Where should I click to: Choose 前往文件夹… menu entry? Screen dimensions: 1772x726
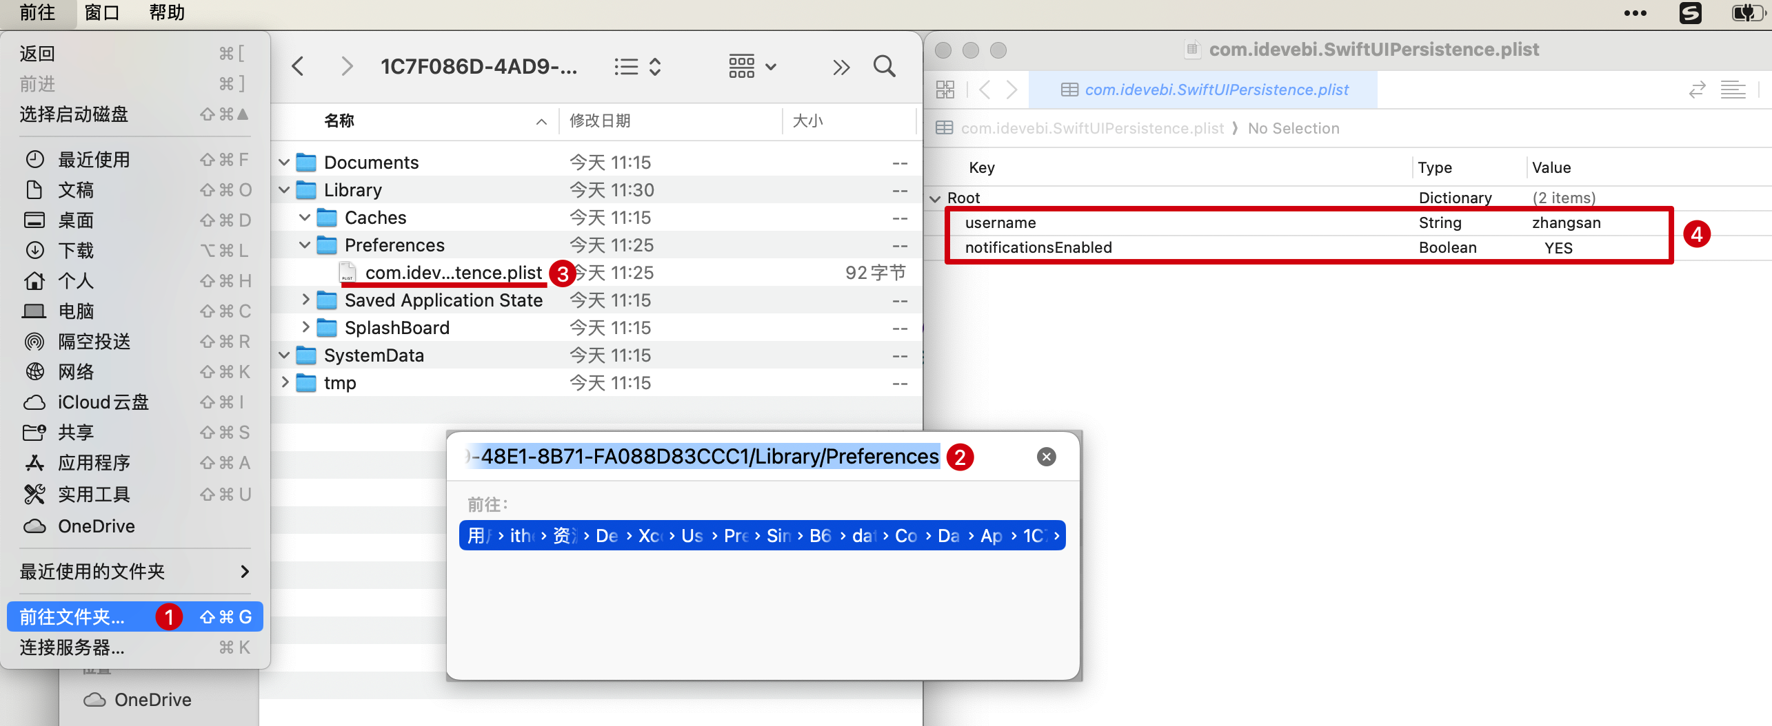tap(134, 616)
